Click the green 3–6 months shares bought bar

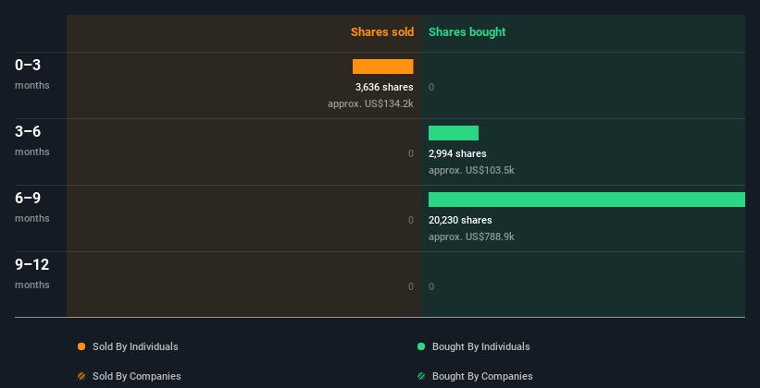point(454,133)
